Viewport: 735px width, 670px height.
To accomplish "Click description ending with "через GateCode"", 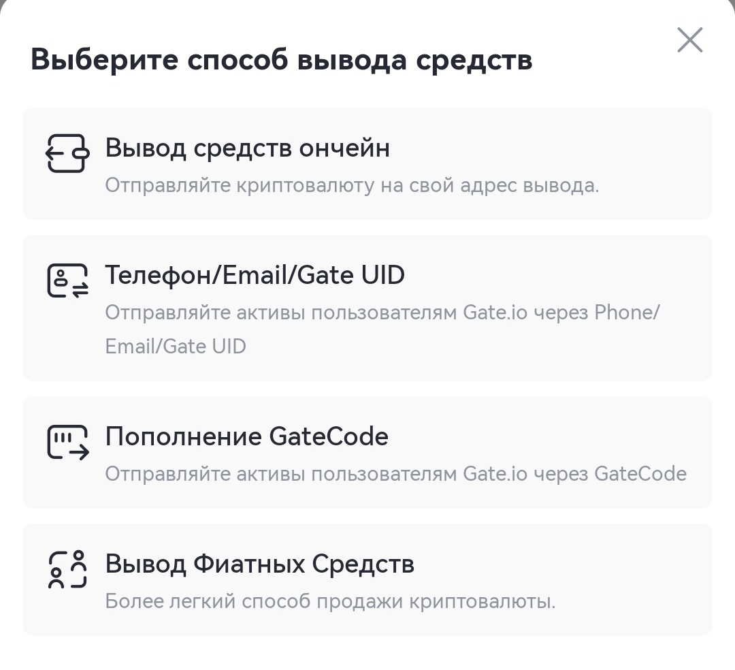I will coord(395,473).
